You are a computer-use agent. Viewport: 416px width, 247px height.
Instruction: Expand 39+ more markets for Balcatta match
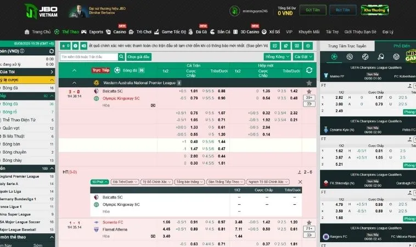pyautogui.click(x=309, y=97)
